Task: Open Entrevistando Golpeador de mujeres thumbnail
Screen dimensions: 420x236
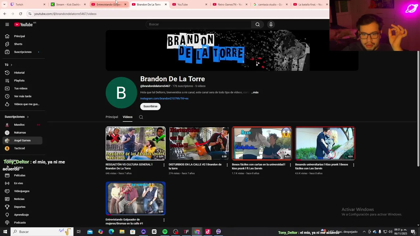Action: click(x=136, y=198)
